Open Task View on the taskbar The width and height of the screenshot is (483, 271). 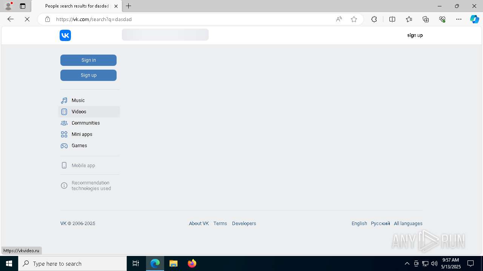click(136, 263)
